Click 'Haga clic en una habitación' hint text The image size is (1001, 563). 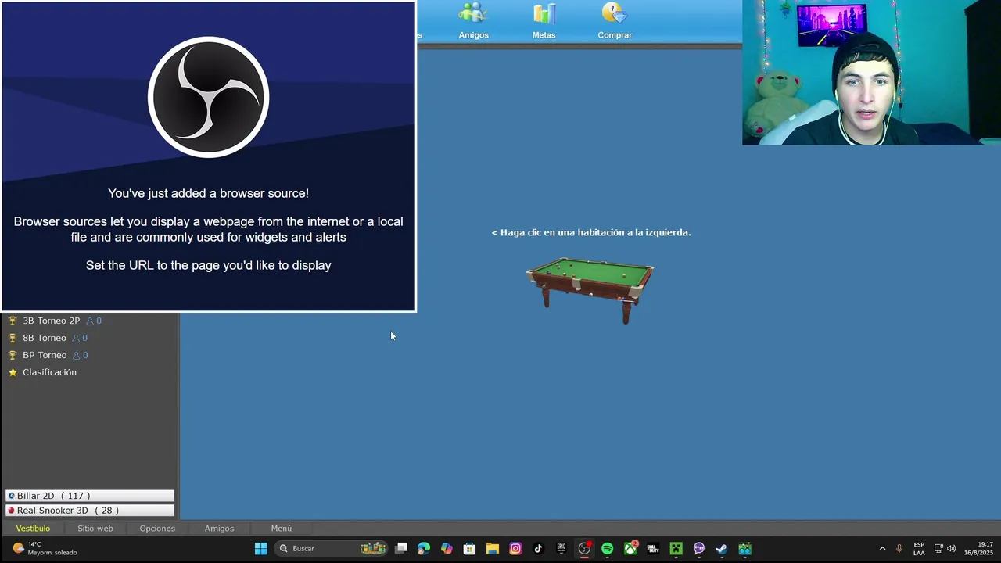pos(591,232)
